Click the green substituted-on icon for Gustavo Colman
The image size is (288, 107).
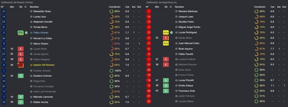(21, 76)
